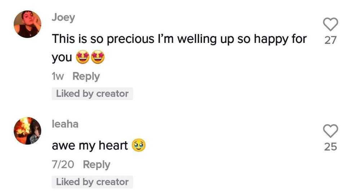This screenshot has height=195, width=353.
Task: Like leaha's comment with the heart icon
Action: point(330,131)
